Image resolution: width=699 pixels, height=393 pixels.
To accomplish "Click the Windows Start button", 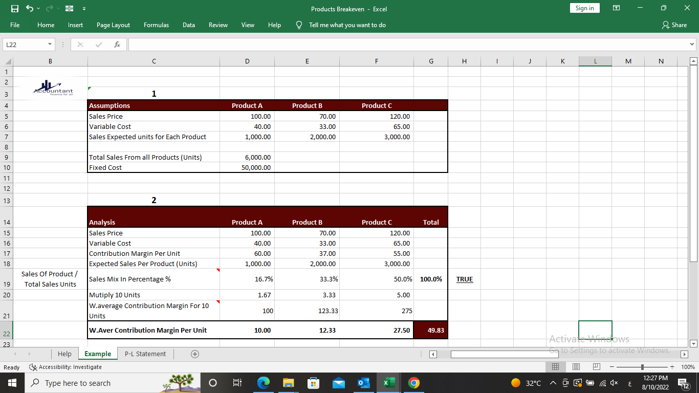I will pos(12,383).
